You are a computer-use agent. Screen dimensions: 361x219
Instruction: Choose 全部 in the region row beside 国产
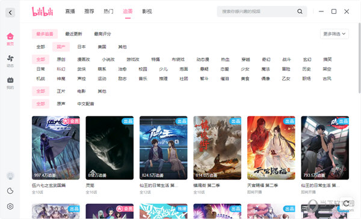(x=41, y=47)
